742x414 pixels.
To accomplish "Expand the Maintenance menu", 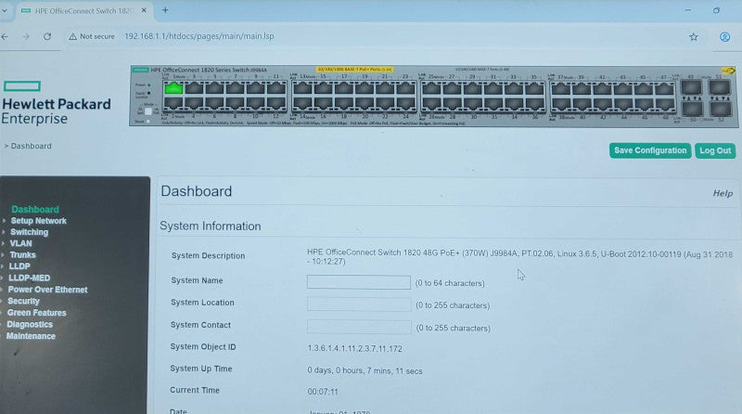I will [31, 336].
